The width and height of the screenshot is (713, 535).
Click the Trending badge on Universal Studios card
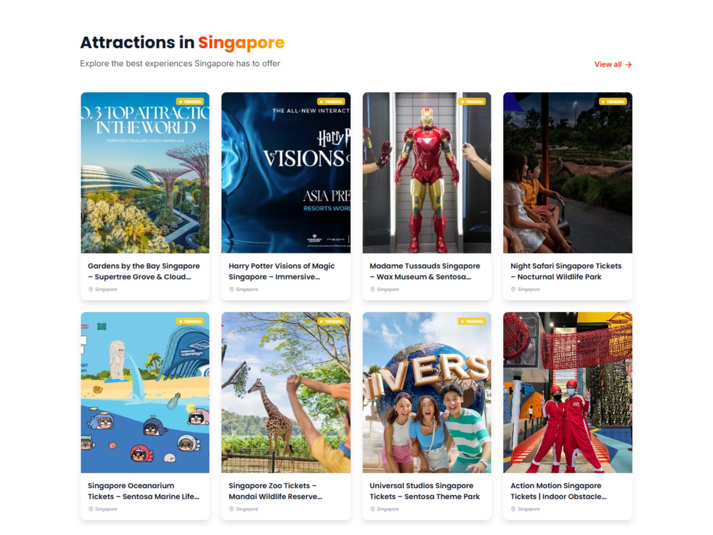(x=472, y=321)
